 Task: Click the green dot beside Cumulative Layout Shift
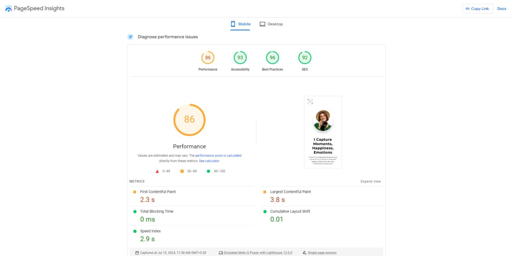(x=265, y=212)
